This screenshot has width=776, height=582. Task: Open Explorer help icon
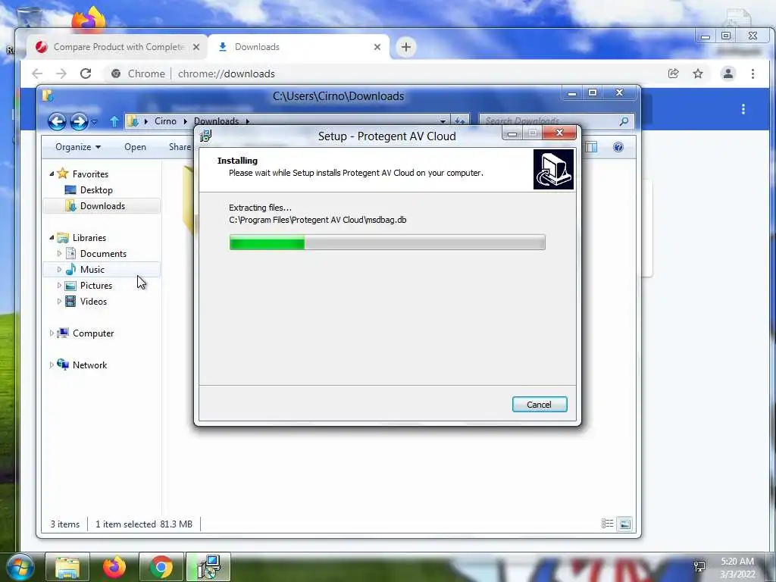pos(618,147)
